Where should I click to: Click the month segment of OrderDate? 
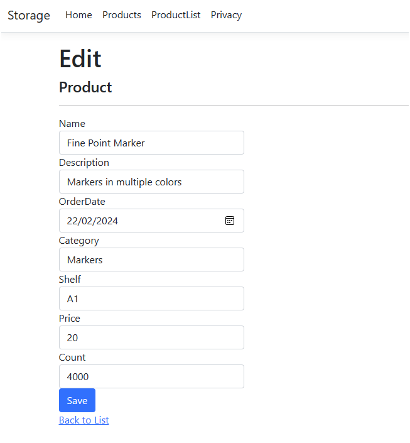87,221
